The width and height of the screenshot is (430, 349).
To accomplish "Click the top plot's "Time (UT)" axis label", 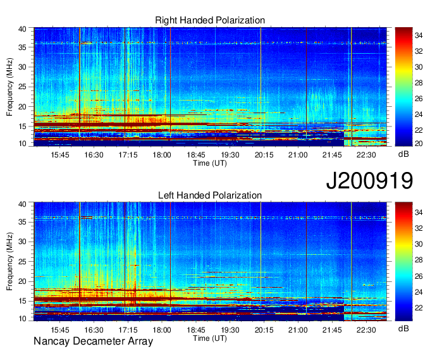I will (210, 163).
